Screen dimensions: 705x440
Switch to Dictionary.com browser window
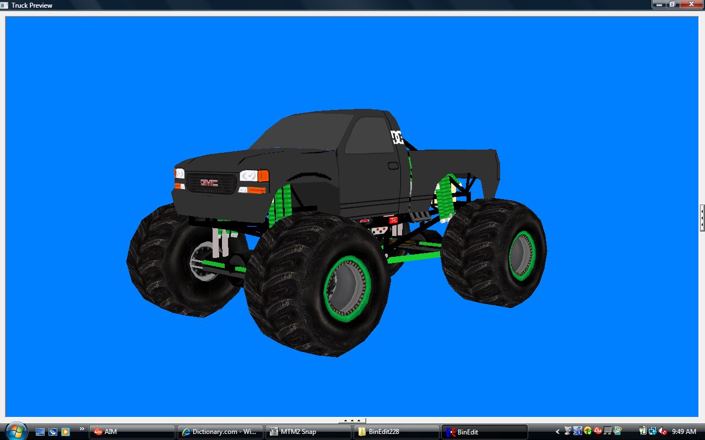point(220,432)
